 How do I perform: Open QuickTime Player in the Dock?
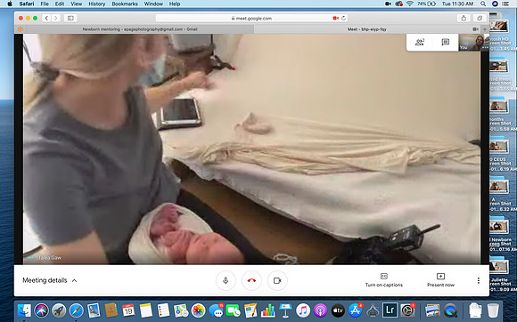point(450,310)
